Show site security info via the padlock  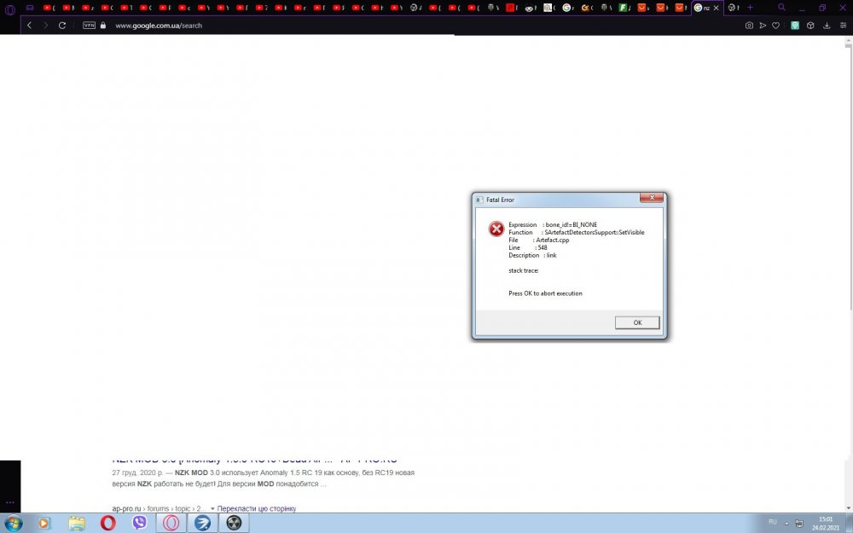click(103, 25)
